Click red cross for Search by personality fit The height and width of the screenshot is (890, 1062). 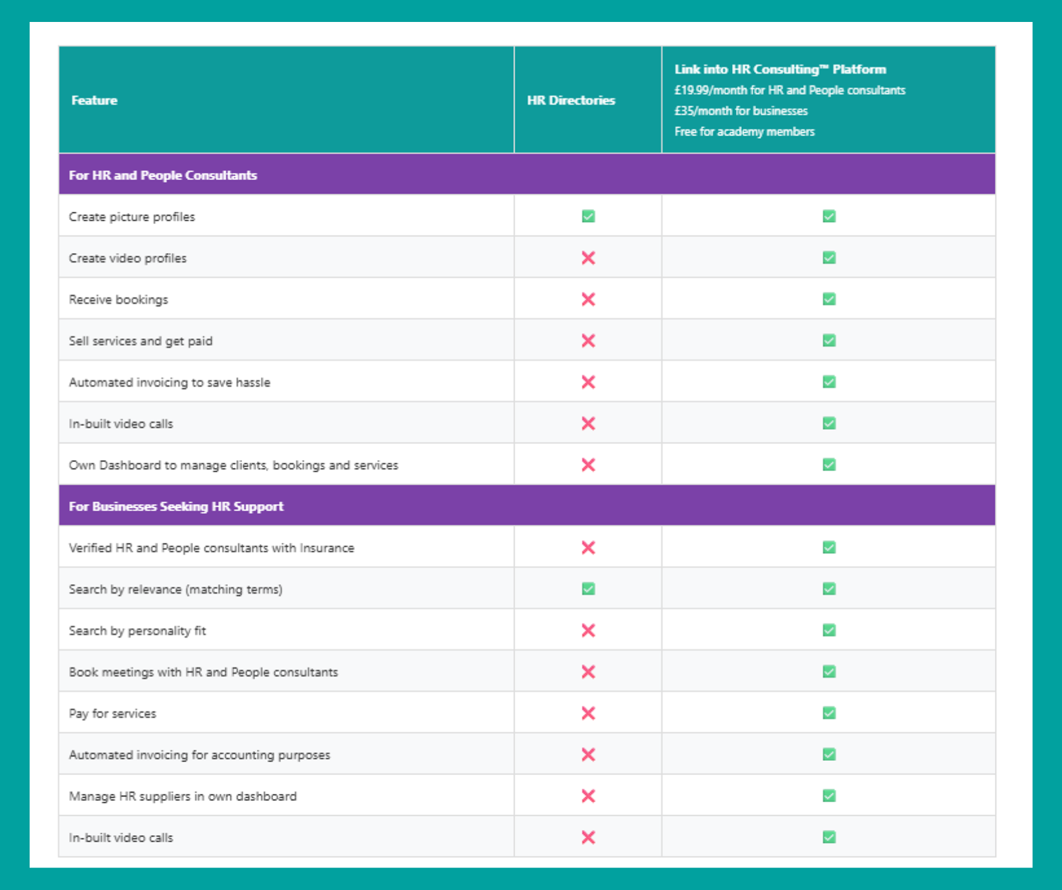[588, 631]
